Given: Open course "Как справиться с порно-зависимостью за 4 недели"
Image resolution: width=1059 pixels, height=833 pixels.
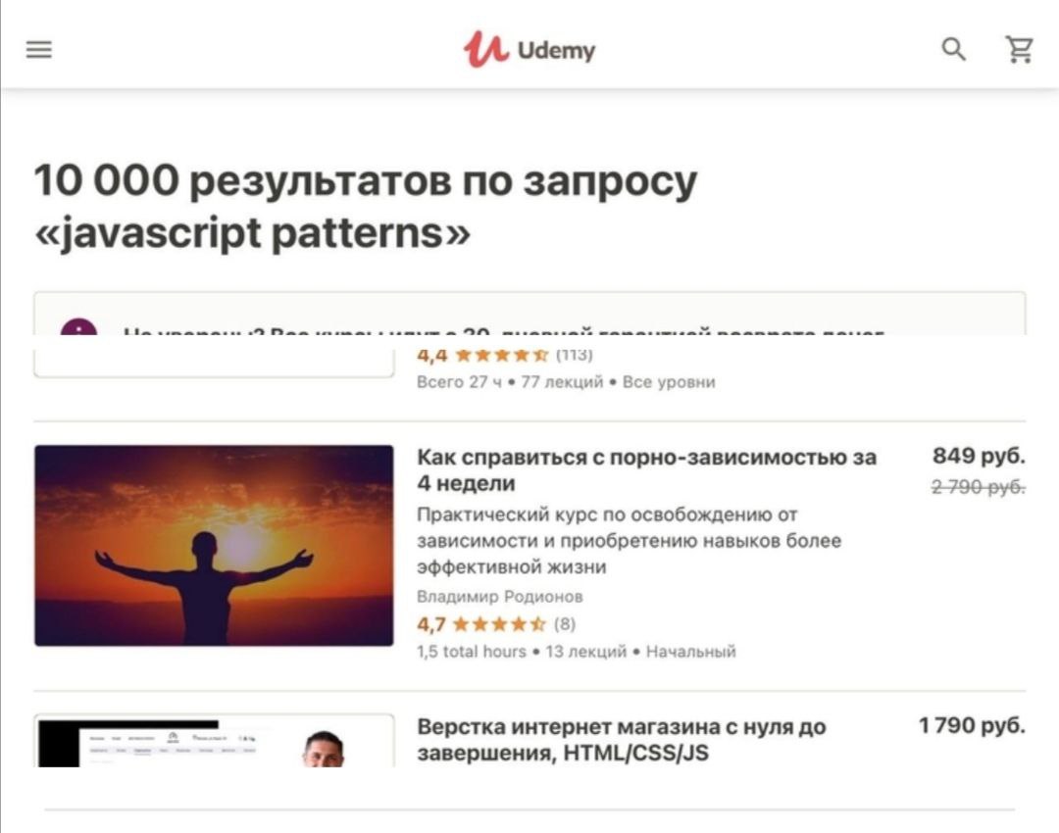Looking at the screenshot, I should (646, 469).
